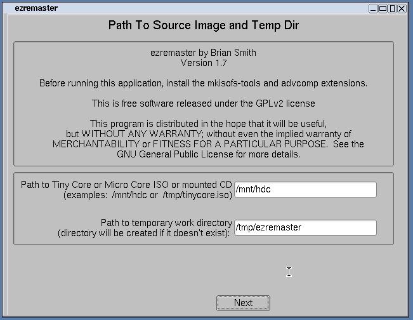Focus the Tiny Core ISO path field
The image size is (413, 320).
coord(305,189)
